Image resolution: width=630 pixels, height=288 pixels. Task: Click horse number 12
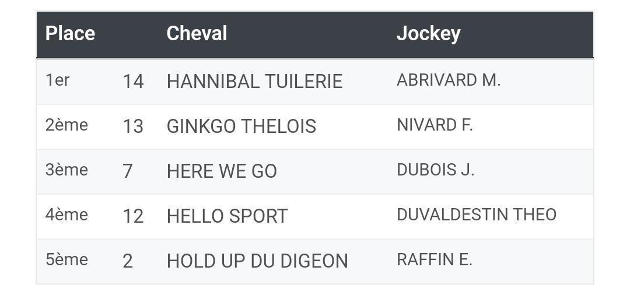[x=133, y=217]
